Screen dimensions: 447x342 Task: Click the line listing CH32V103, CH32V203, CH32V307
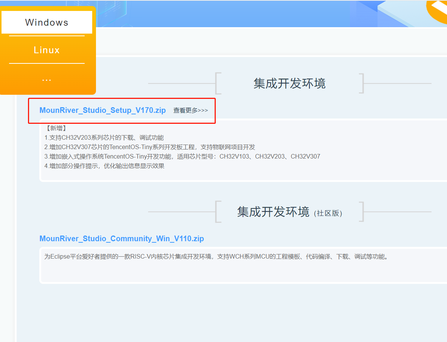(182, 156)
